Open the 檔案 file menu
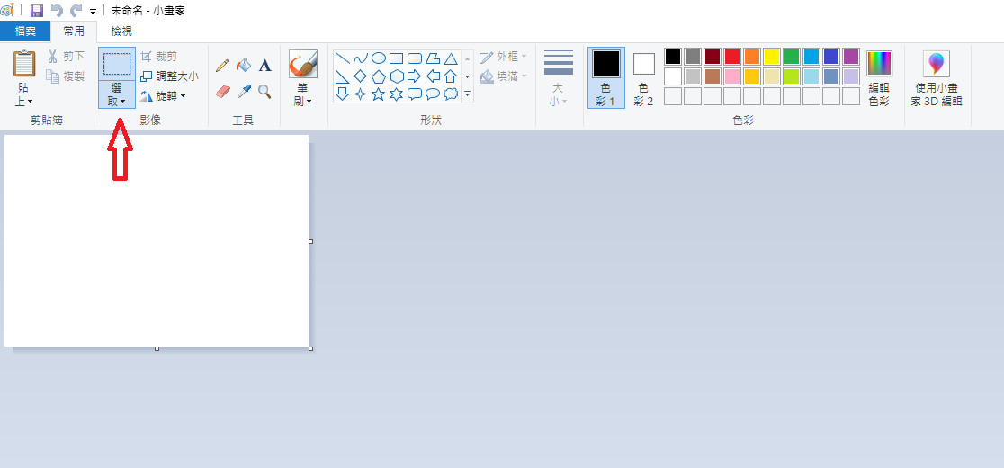Viewport: 1004px width, 468px height. click(25, 31)
